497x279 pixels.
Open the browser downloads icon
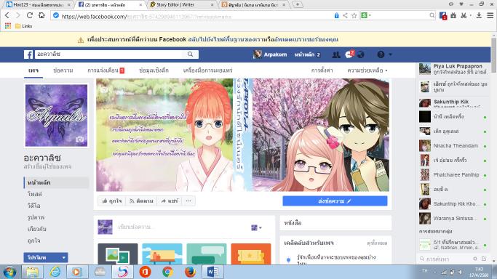pos(479,15)
